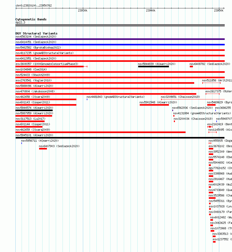Select nsv5904692 variant label
The height and width of the screenshot is (252, 232).
220,163
